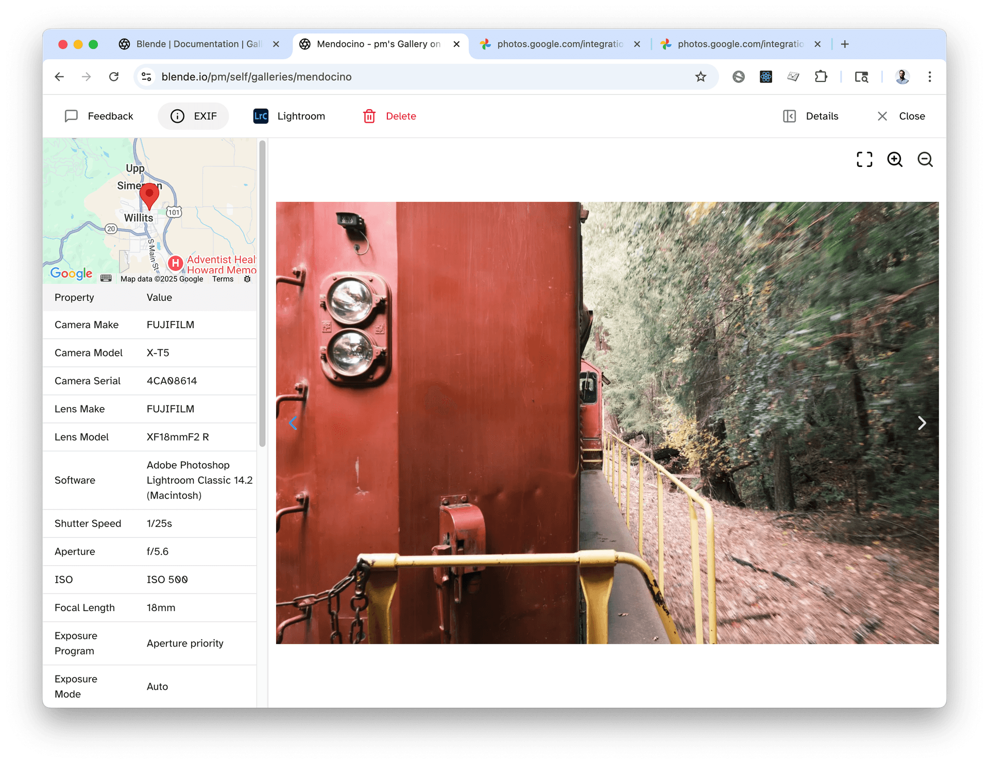Open the Google Maps Terms link
Image resolution: width=989 pixels, height=764 pixels.
pyautogui.click(x=223, y=279)
